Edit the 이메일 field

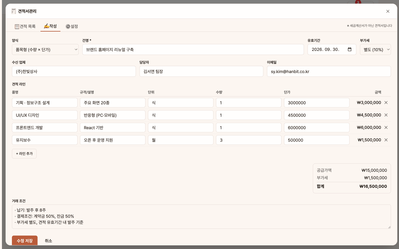click(329, 71)
